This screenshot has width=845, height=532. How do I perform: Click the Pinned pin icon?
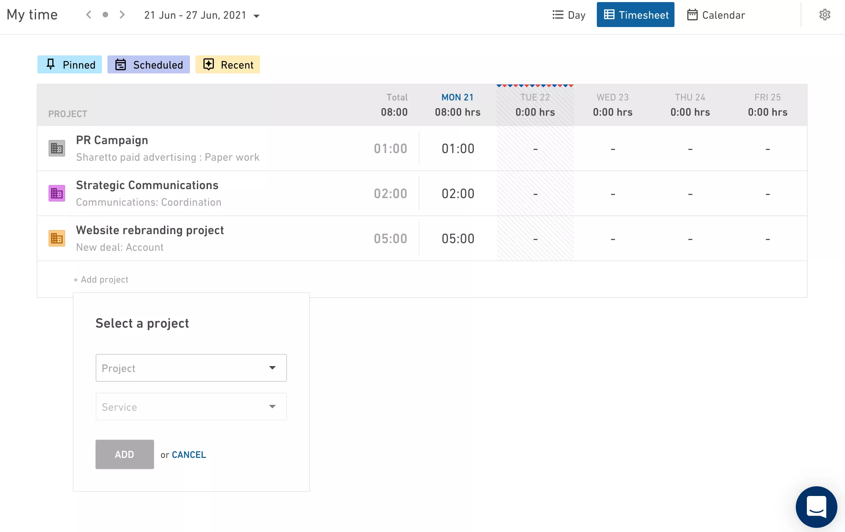[x=51, y=64]
